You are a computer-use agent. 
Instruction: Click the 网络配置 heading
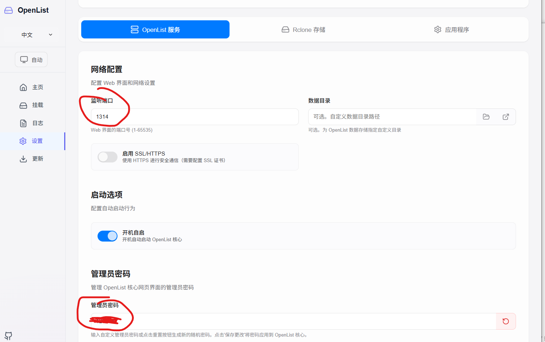click(x=107, y=69)
